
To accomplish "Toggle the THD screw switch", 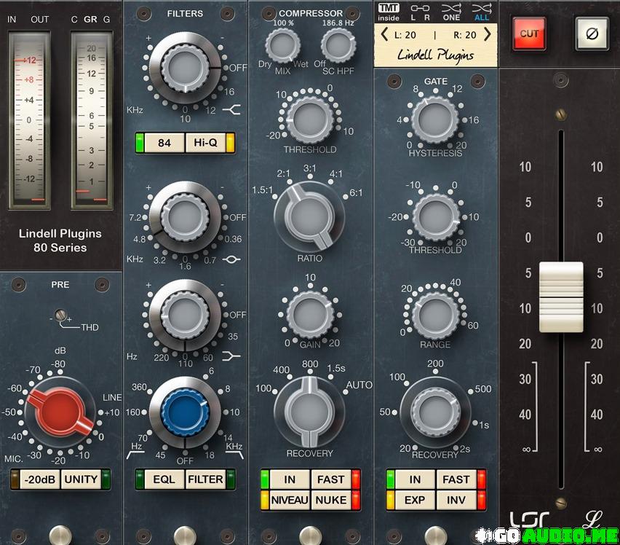I will (62, 317).
